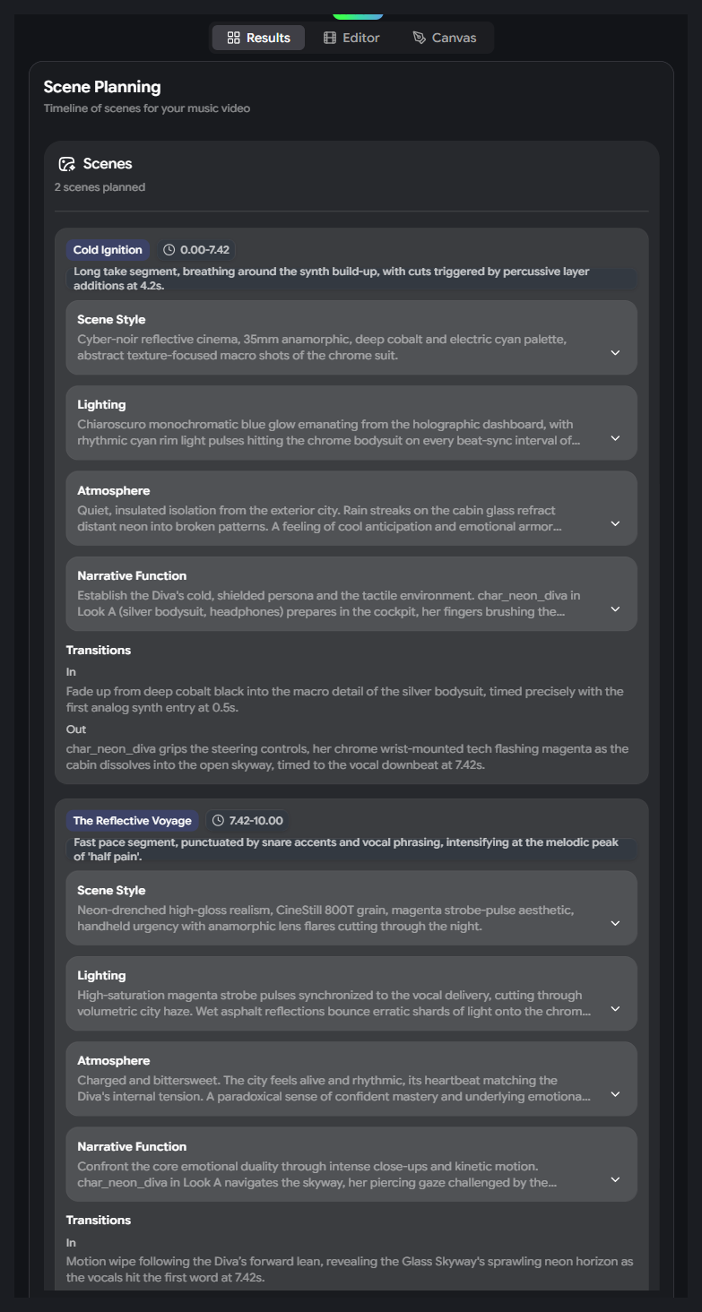Image resolution: width=702 pixels, height=1312 pixels.
Task: Expand Scene Style in The Reflective Voyage
Action: tap(615, 924)
